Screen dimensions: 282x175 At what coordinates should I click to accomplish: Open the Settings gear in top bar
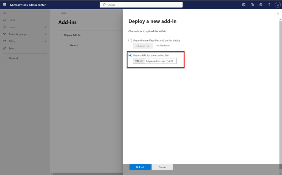(261, 4)
